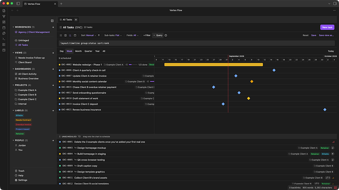Reverse sort direction arrow
The width and height of the screenshot is (339, 190).
[x=99, y=35]
